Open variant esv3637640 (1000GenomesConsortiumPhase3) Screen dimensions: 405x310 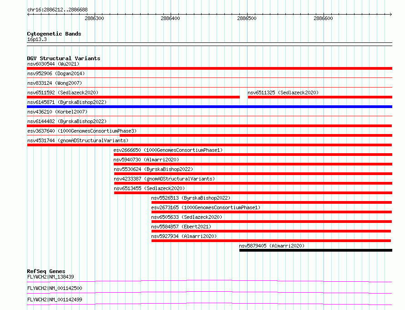82,131
